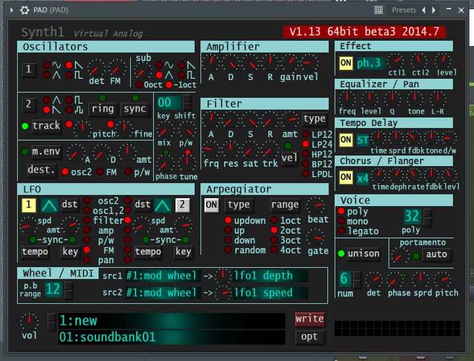This screenshot has width=474, height=361.
Task: Increase the poly voice count stepper
Action: pos(427,213)
